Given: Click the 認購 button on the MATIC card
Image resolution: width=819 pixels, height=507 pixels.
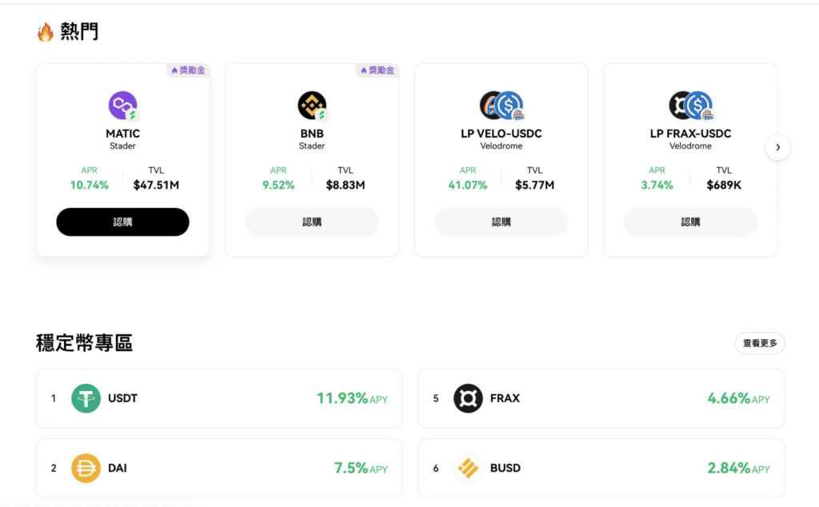Looking at the screenshot, I should 122,222.
